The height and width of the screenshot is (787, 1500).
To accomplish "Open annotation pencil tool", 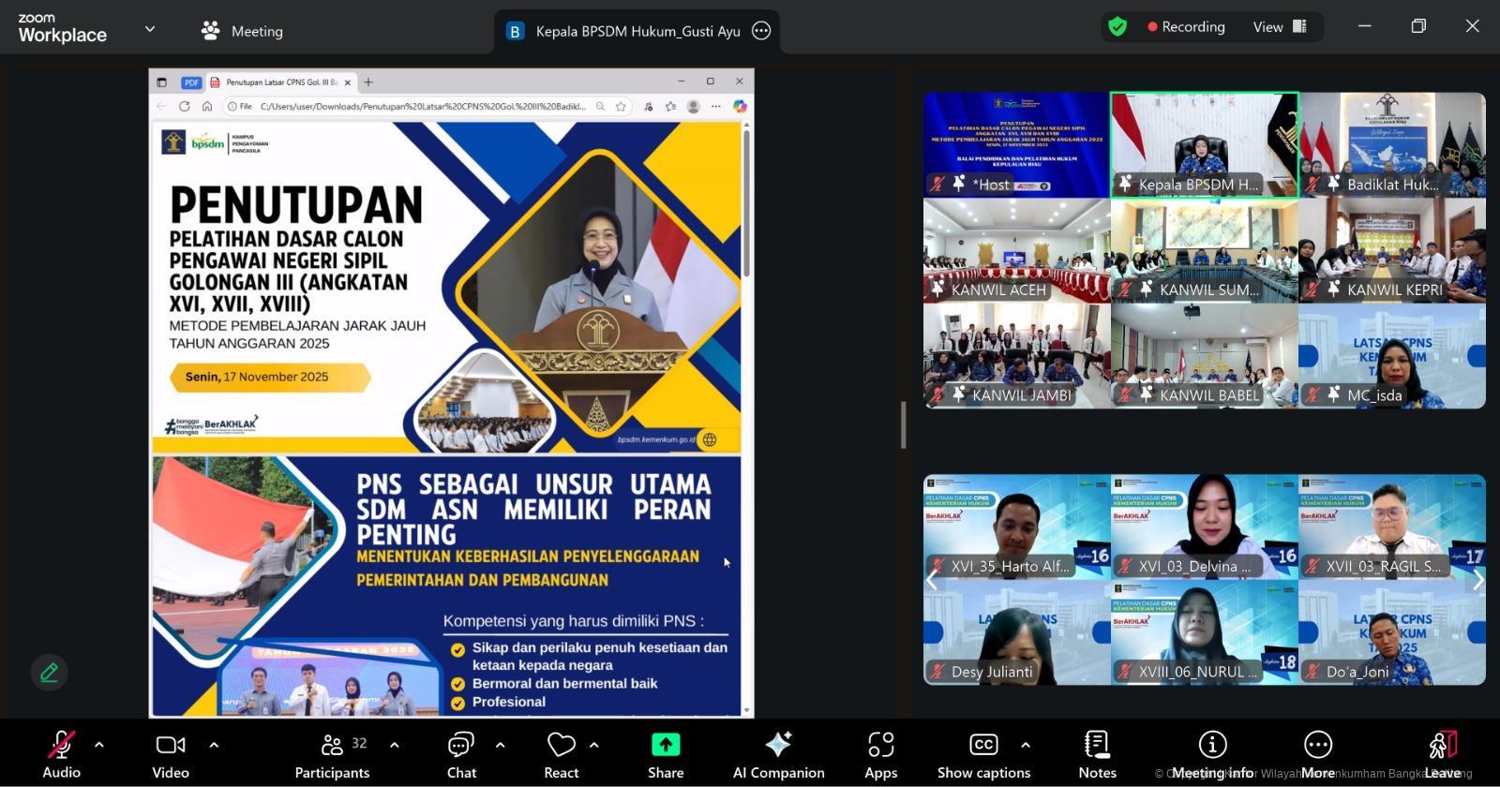I will (49, 672).
